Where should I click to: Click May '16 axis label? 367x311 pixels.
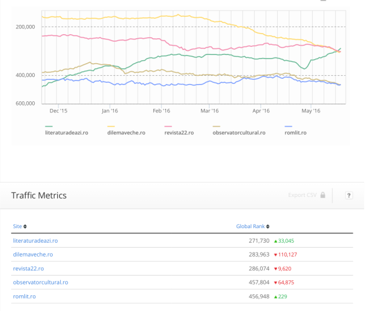(x=311, y=111)
